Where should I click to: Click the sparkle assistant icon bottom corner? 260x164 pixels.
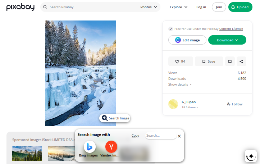point(251,156)
